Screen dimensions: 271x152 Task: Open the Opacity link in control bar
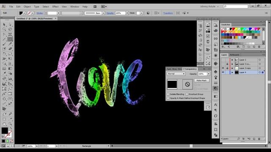[x=110, y=13]
